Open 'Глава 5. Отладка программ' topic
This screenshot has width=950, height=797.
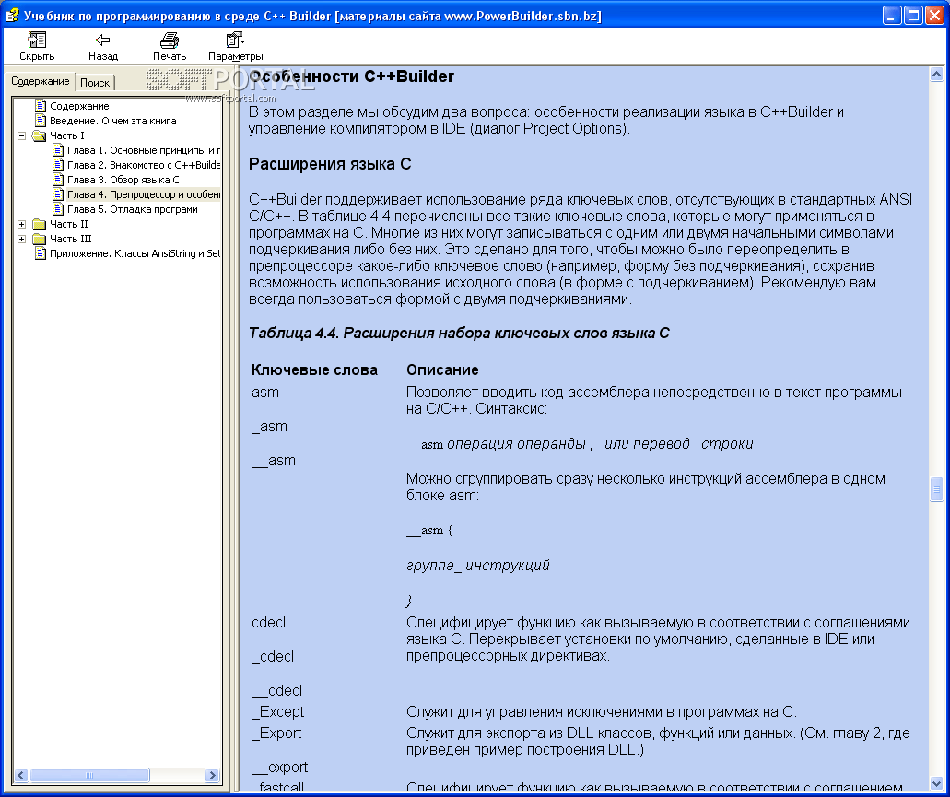[133, 209]
